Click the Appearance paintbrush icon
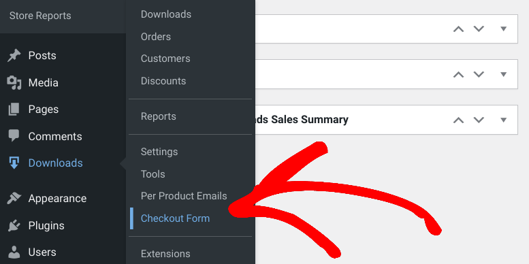 (14, 198)
